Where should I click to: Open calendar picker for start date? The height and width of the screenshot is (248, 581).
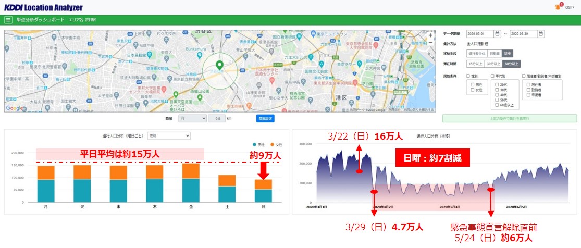click(x=497, y=34)
